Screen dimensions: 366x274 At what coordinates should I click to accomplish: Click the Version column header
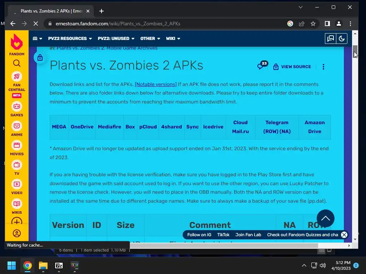tap(68, 225)
